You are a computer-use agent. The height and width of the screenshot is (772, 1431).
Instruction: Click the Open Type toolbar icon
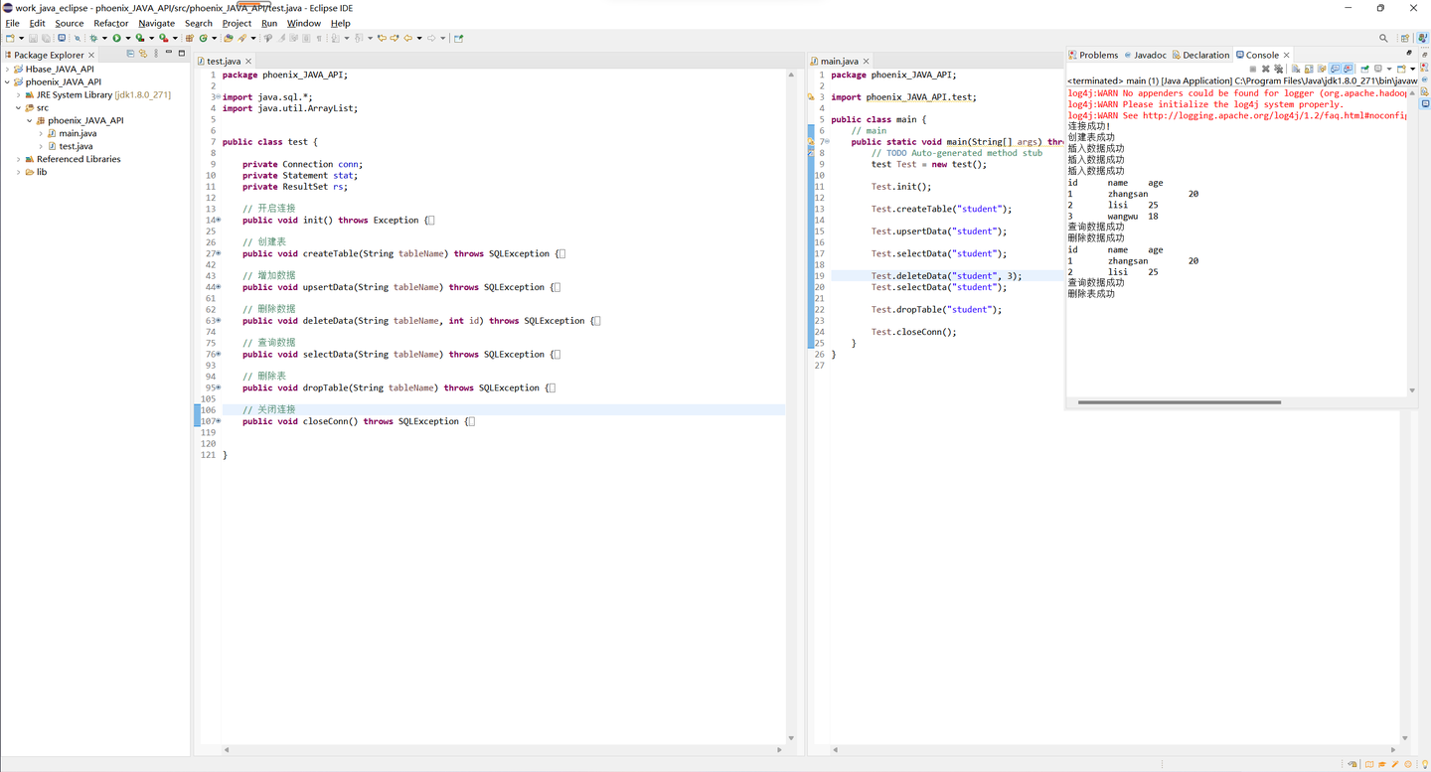point(229,39)
